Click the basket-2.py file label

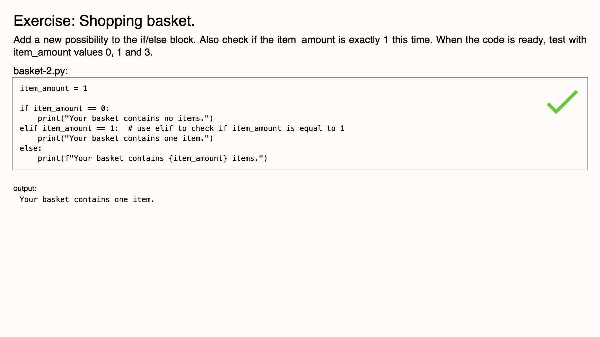(41, 71)
